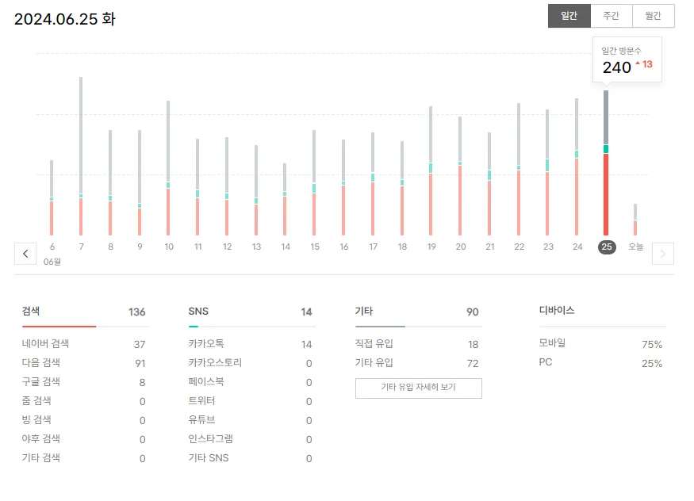Click the 페이스북 row
Image resolution: width=694 pixels, height=501 pixels.
pyautogui.click(x=251, y=382)
